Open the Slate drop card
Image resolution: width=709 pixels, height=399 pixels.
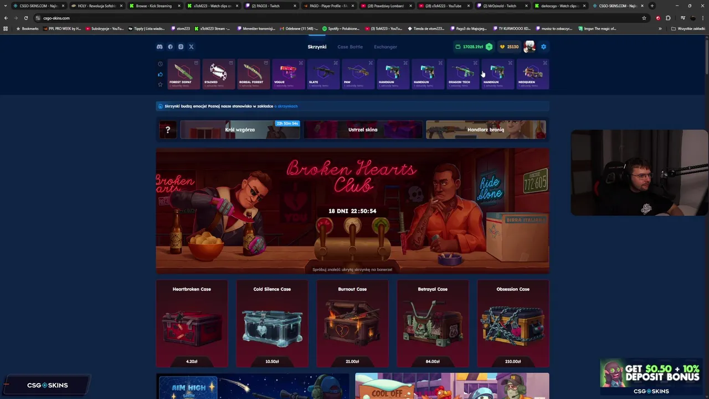[x=323, y=74]
